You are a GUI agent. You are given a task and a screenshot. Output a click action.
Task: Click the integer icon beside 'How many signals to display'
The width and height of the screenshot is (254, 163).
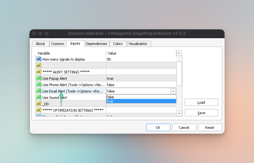coord(39,59)
